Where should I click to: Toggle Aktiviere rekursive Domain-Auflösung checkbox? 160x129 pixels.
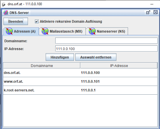pos(37,22)
